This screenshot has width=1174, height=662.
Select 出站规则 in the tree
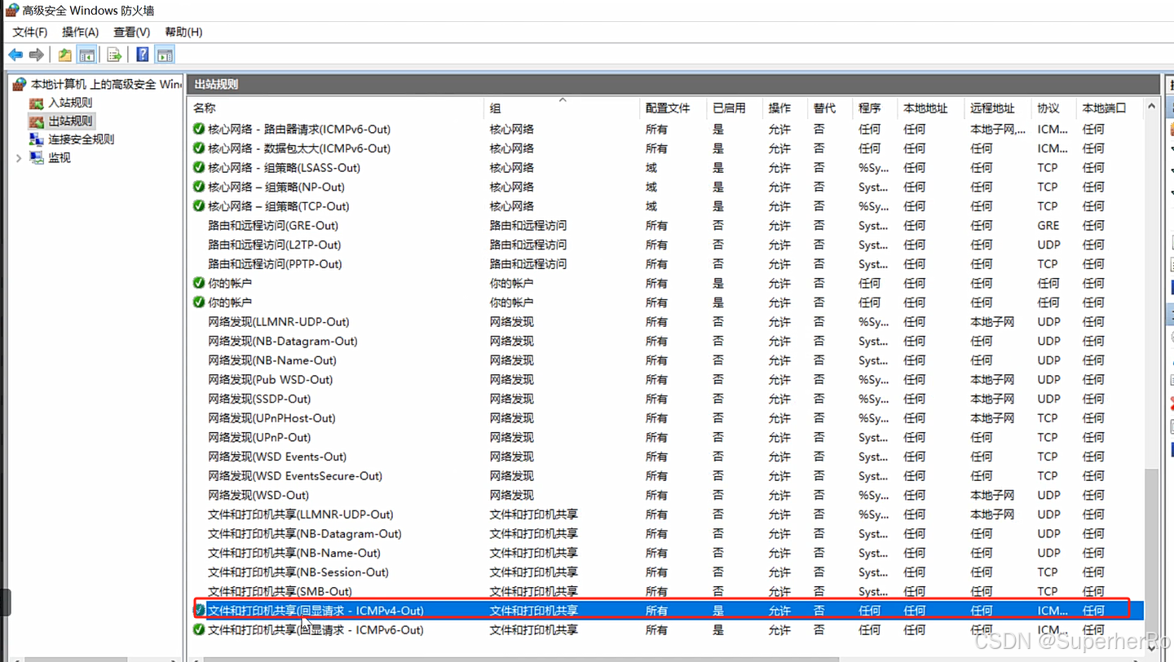(70, 121)
